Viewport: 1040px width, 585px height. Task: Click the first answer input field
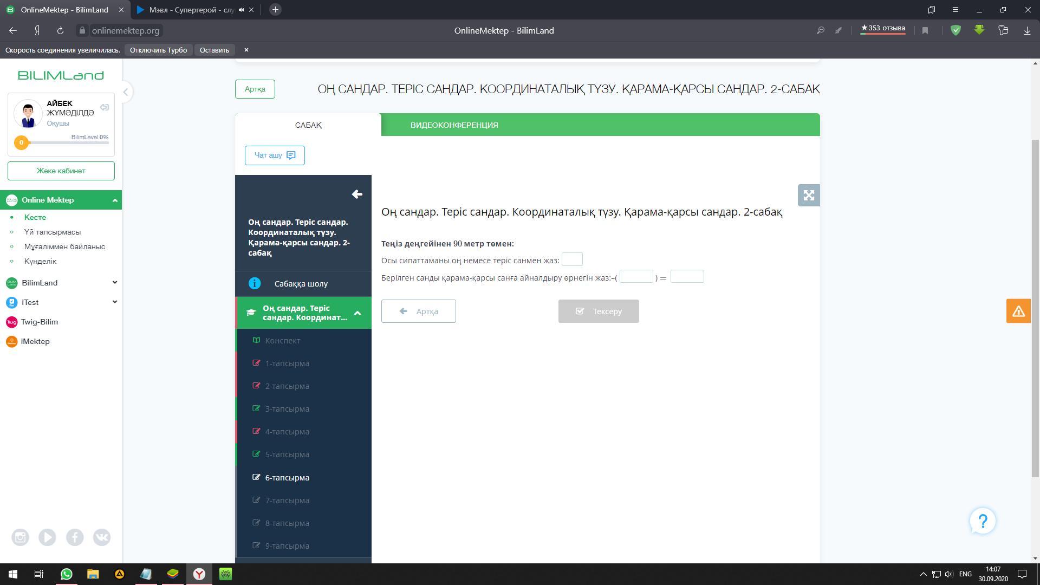572,259
